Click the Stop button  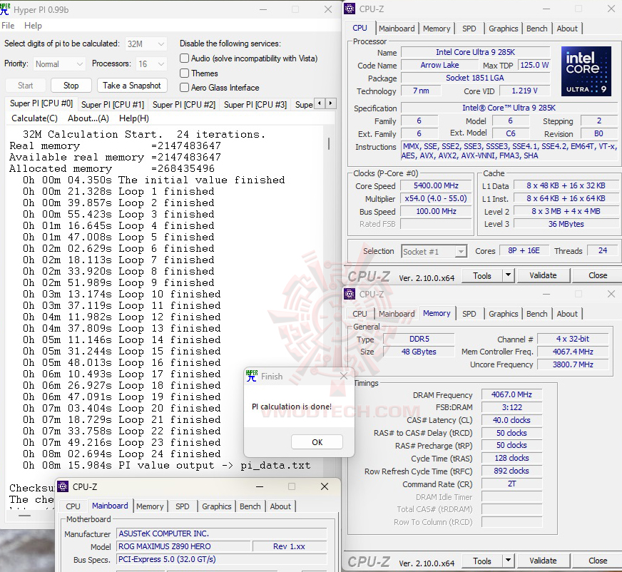click(71, 86)
